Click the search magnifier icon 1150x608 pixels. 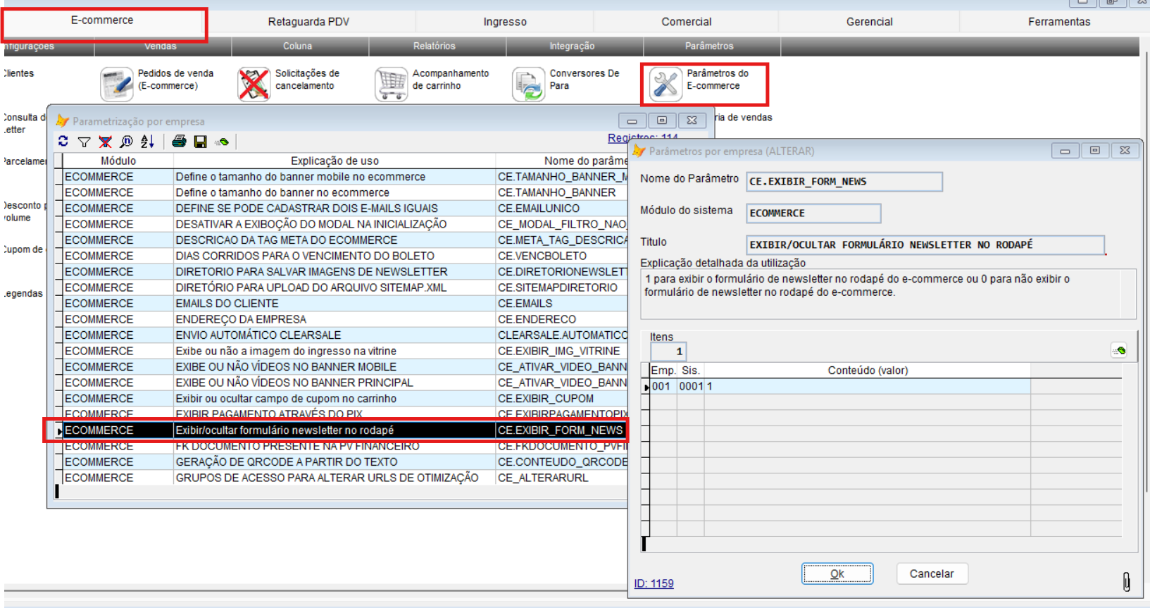[x=126, y=142]
